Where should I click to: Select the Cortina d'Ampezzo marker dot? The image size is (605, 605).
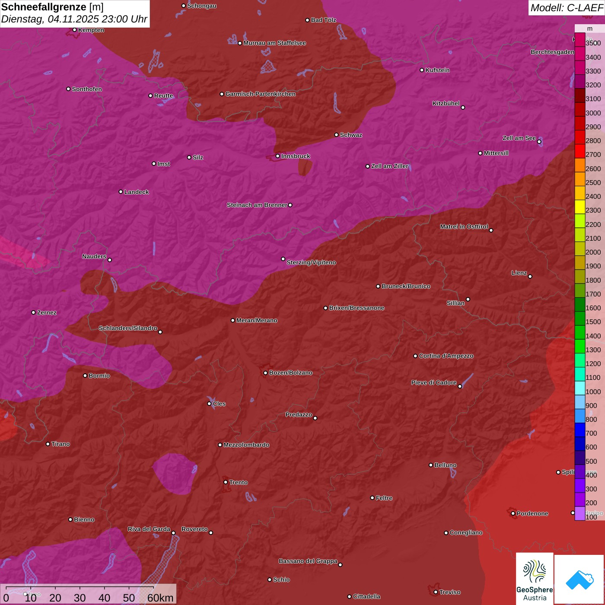pyautogui.click(x=415, y=356)
